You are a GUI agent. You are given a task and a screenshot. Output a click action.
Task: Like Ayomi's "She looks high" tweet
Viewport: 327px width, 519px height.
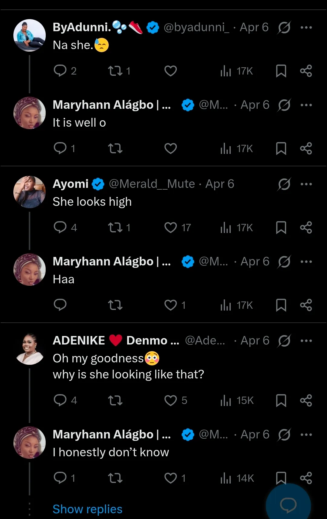170,228
